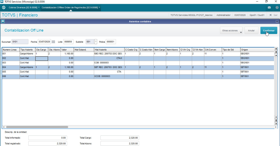280x146 pixels.
Task: Click the Tipo Asiento column header
Action: click(x=27, y=50)
